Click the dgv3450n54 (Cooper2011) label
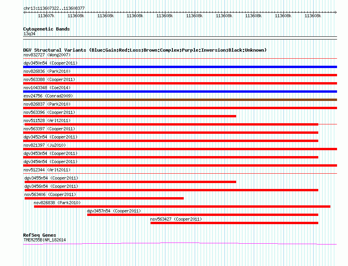 click(x=50, y=63)
